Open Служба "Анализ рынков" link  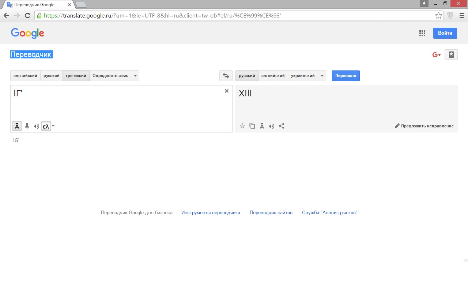(330, 213)
